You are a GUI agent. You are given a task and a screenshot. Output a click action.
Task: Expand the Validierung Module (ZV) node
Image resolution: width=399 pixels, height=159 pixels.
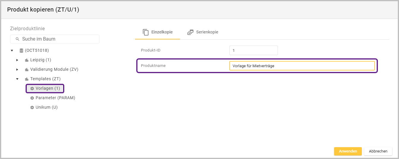point(17,70)
